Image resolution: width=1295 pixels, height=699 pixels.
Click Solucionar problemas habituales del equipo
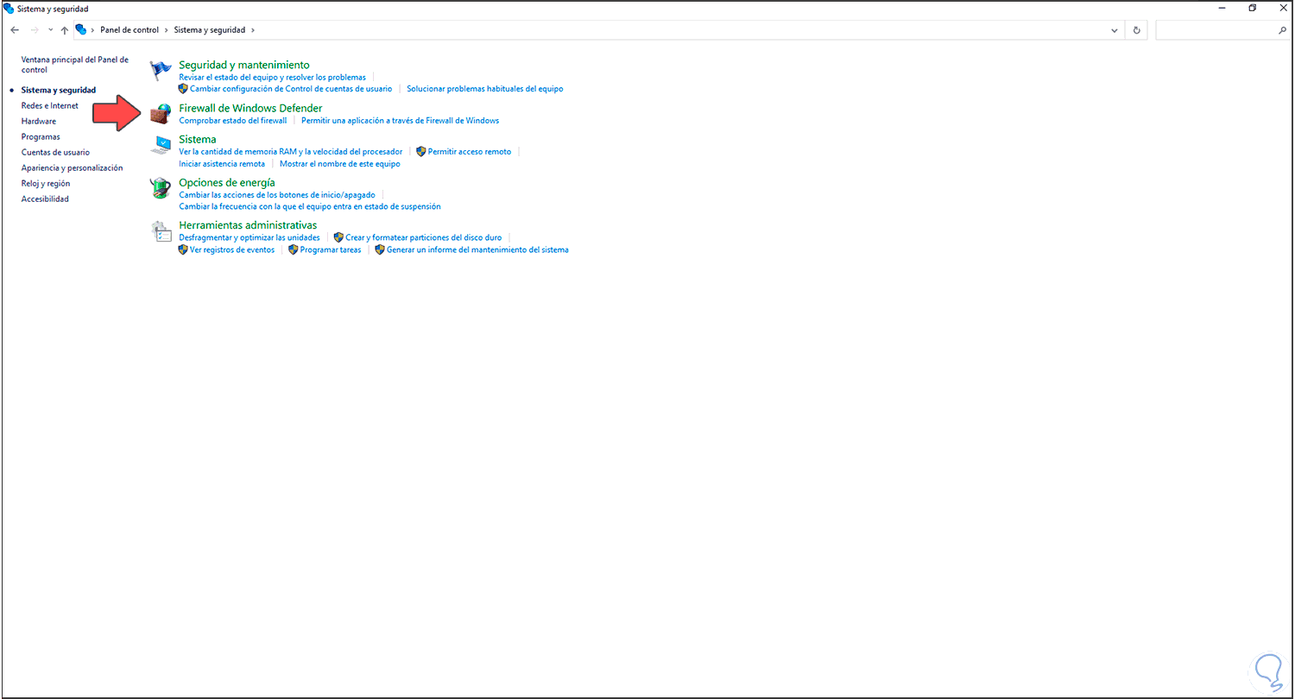[x=485, y=89]
